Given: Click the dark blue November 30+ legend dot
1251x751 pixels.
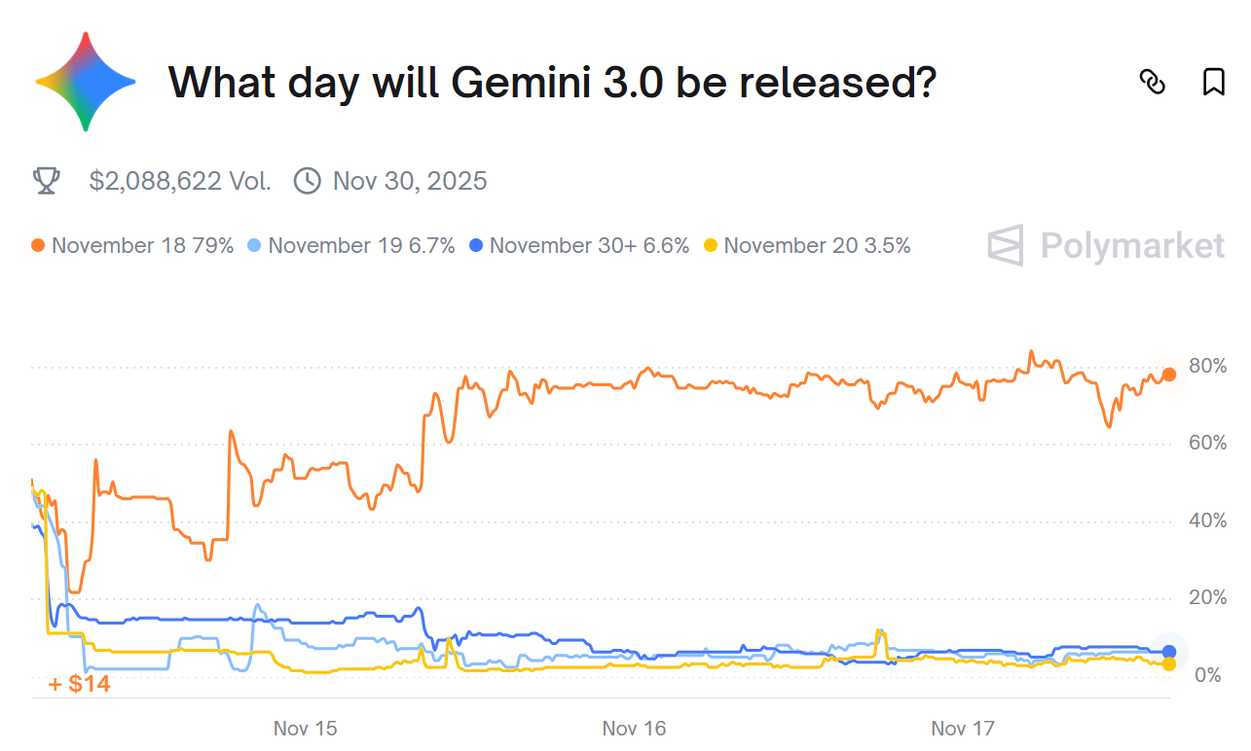Looking at the screenshot, I should 476,246.
